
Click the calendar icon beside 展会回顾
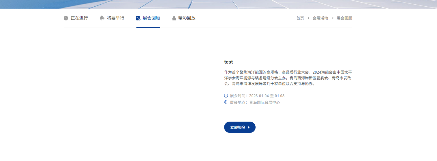[138, 18]
